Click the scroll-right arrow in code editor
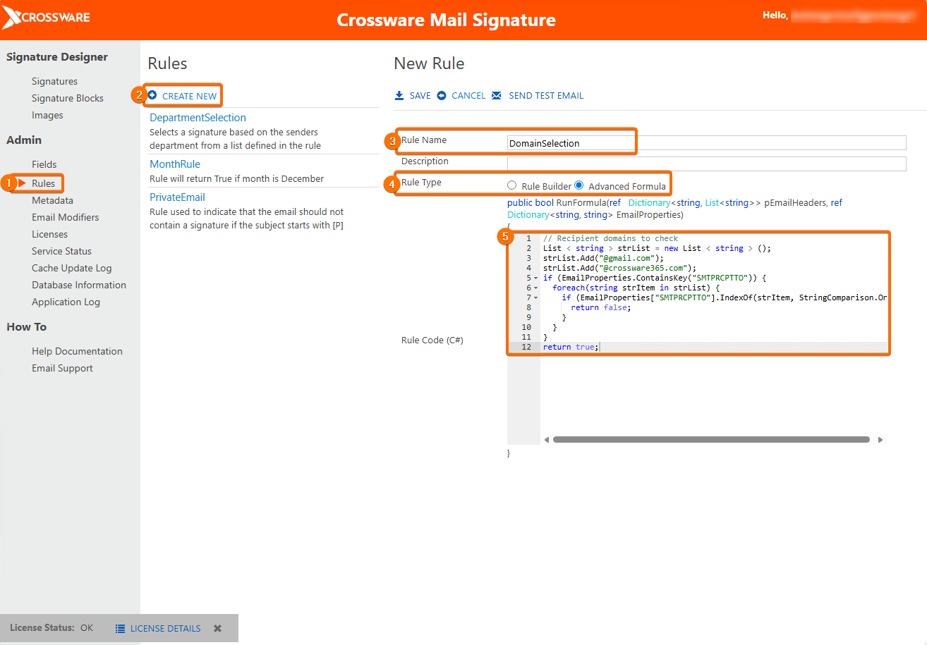This screenshot has width=927, height=645. [880, 440]
